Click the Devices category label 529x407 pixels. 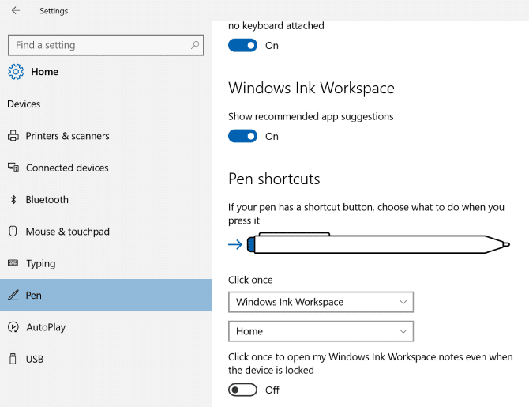(24, 104)
